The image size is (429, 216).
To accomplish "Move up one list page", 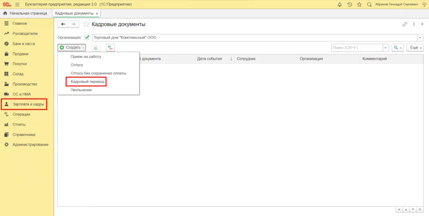I will (406, 209).
